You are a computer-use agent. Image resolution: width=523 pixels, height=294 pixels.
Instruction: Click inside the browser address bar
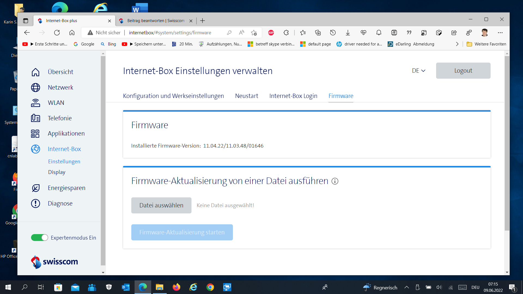pyautogui.click(x=170, y=32)
